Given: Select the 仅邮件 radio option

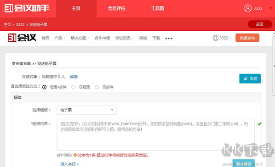Looking at the screenshot, I should pyautogui.click(x=97, y=87).
